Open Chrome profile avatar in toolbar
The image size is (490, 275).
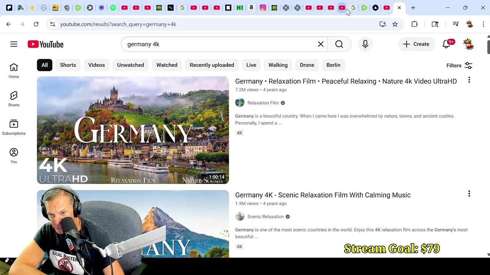pos(470,24)
